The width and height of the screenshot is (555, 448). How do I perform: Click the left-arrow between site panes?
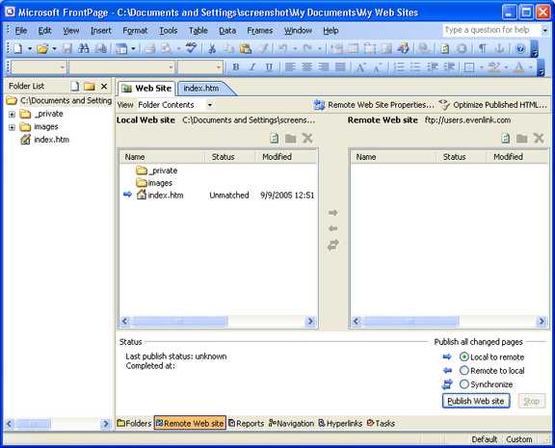click(332, 228)
